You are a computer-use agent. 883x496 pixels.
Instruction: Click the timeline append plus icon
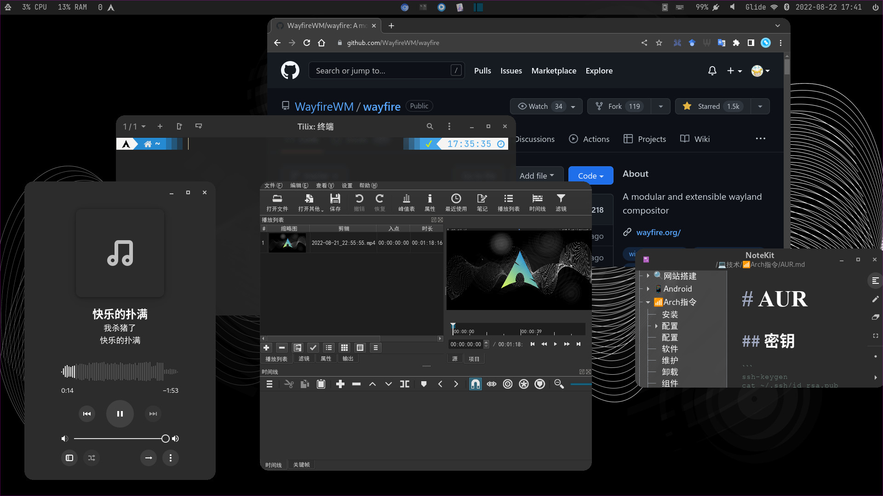[340, 384]
